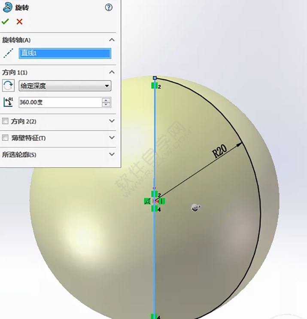Expand the 所选轮廓(S) section

pyautogui.click(x=112, y=154)
